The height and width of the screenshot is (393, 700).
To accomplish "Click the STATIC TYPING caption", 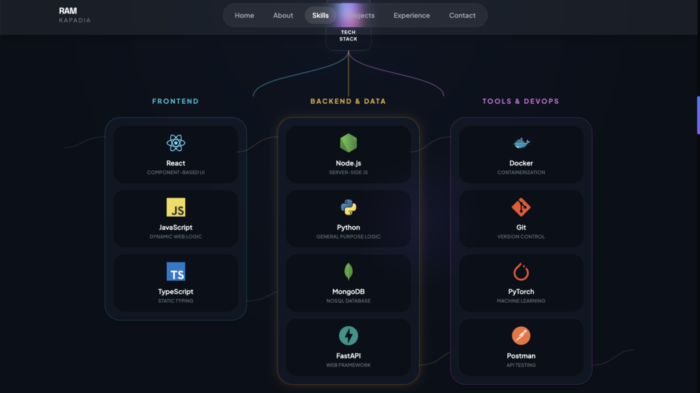I will (176, 301).
